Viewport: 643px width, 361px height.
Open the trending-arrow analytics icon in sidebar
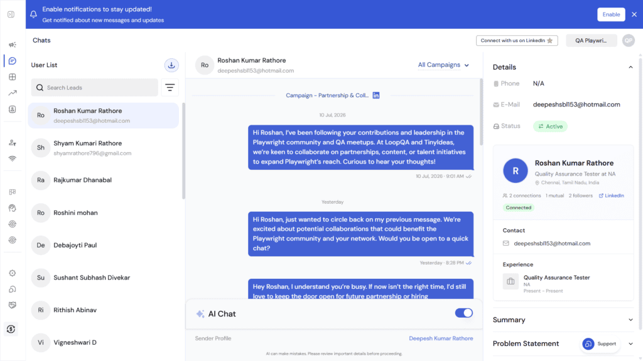13,93
